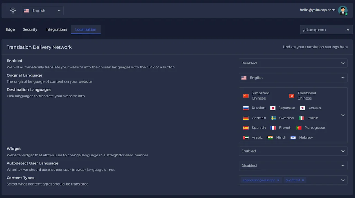The height and width of the screenshot is (198, 355).
Task: Expand the Content Types dropdown chevron
Action: point(343,180)
